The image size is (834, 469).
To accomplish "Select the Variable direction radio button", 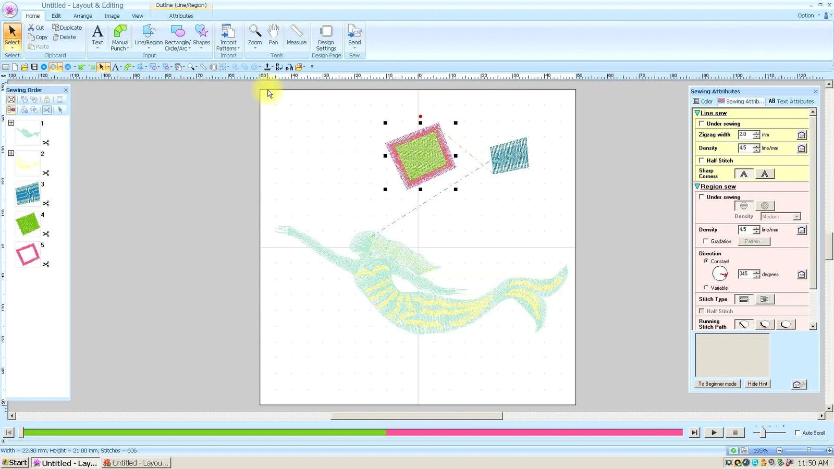I will click(706, 288).
